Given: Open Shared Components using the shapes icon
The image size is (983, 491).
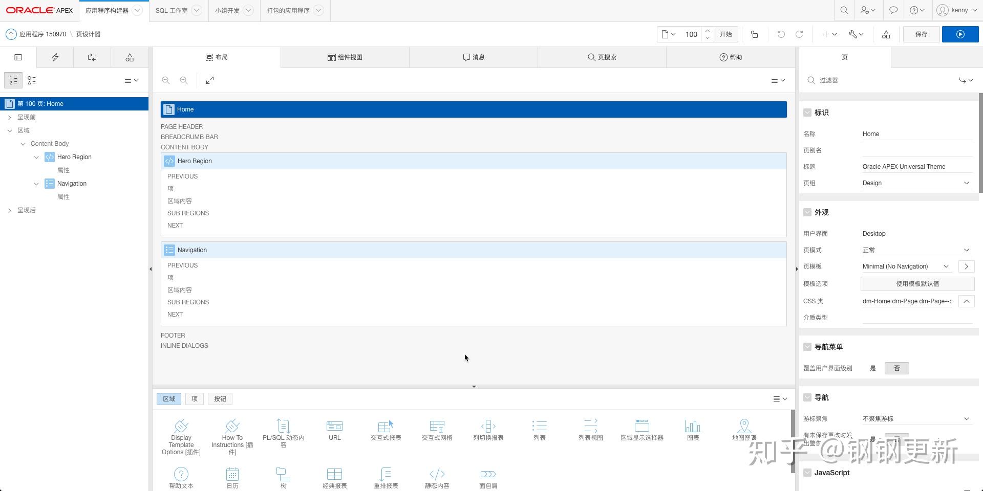Looking at the screenshot, I should pos(130,57).
